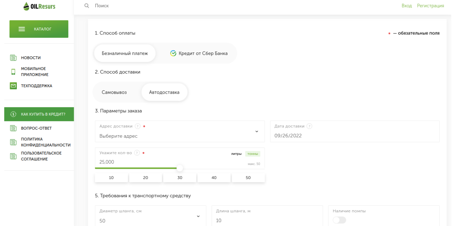
Task: Open the Каталог menu
Action: [x=39, y=29]
